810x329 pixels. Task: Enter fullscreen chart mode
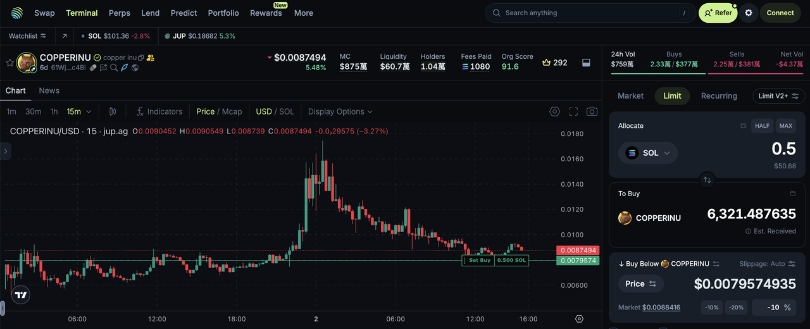(x=573, y=111)
